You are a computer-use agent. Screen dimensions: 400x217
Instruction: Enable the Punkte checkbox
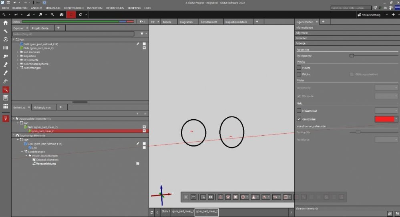(299, 68)
